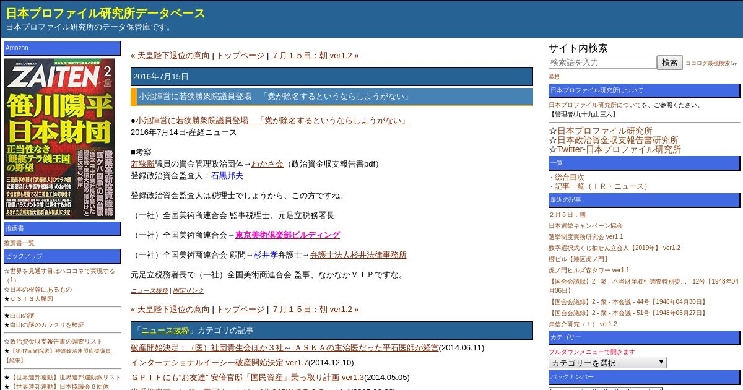Open article 破産開始決定：（医）社団貴生会ほか３社

[x=285, y=348]
